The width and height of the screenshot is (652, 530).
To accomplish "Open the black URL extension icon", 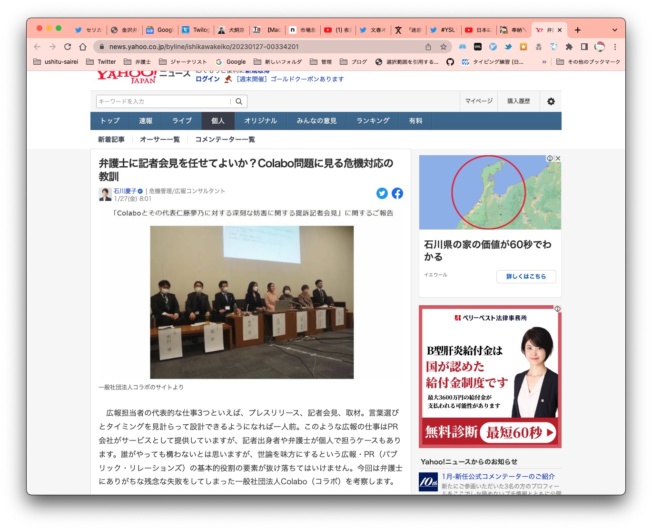I will (478, 47).
